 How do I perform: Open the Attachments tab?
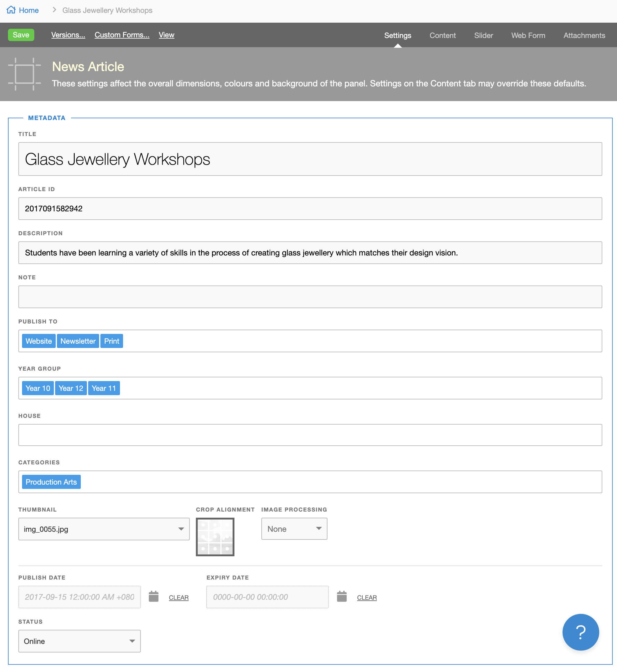[584, 36]
